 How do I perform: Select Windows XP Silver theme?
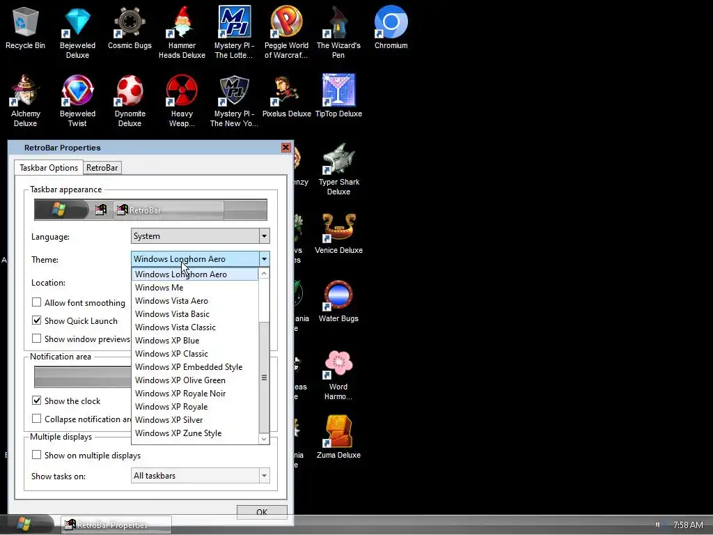tap(195, 419)
